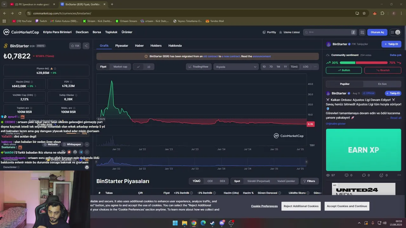Open the old contract link
Image resolution: width=406 pixels, height=228 pixels.
pos(211,56)
